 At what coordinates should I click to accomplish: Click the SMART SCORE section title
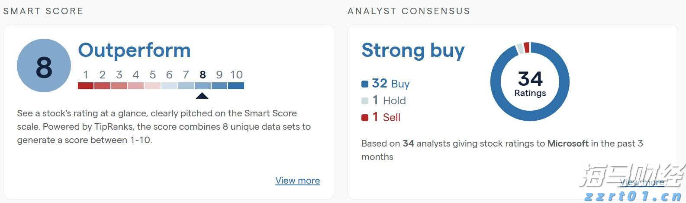tap(43, 11)
